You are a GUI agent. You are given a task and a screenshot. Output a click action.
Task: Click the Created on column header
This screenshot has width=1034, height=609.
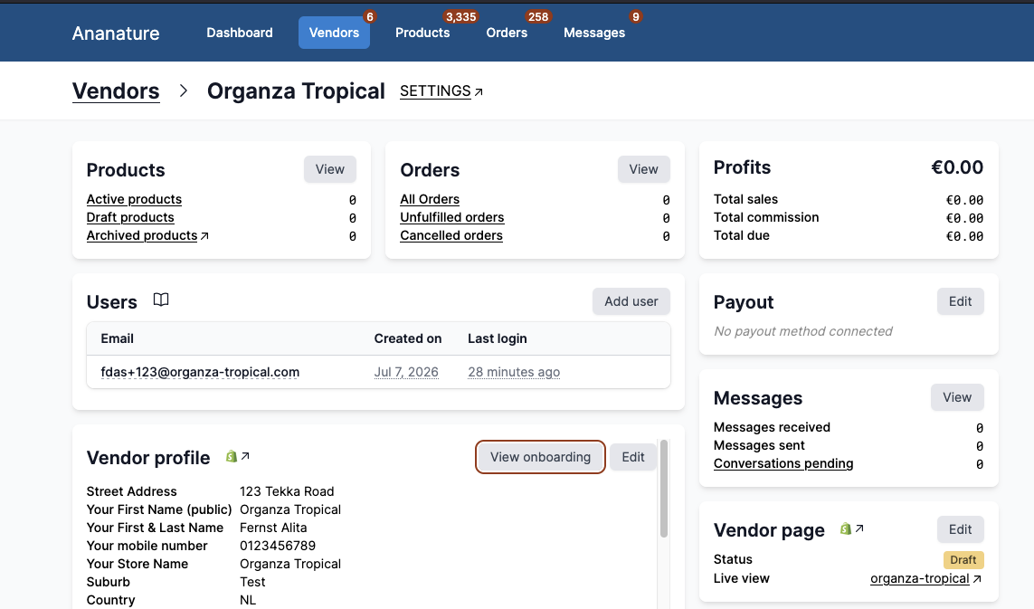pos(407,338)
